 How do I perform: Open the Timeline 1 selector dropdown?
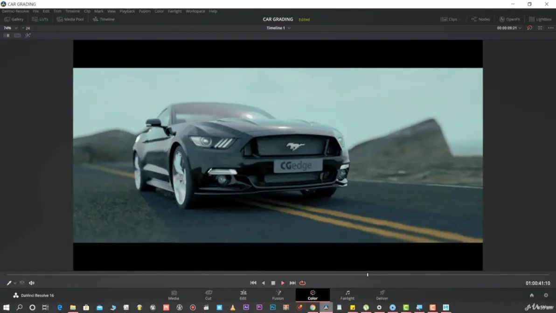pyautogui.click(x=278, y=28)
